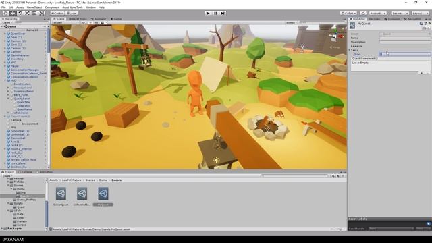The width and height of the screenshot is (432, 243).
Task: Collapse the HUD object in Hierarchy
Action: tap(5, 80)
